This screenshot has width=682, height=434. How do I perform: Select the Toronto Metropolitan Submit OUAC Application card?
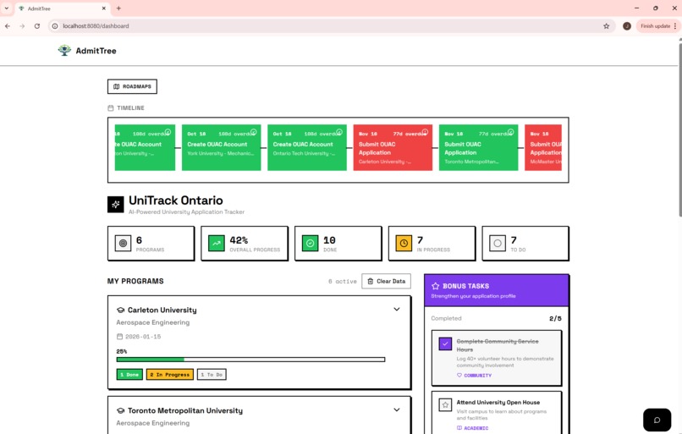click(x=478, y=147)
